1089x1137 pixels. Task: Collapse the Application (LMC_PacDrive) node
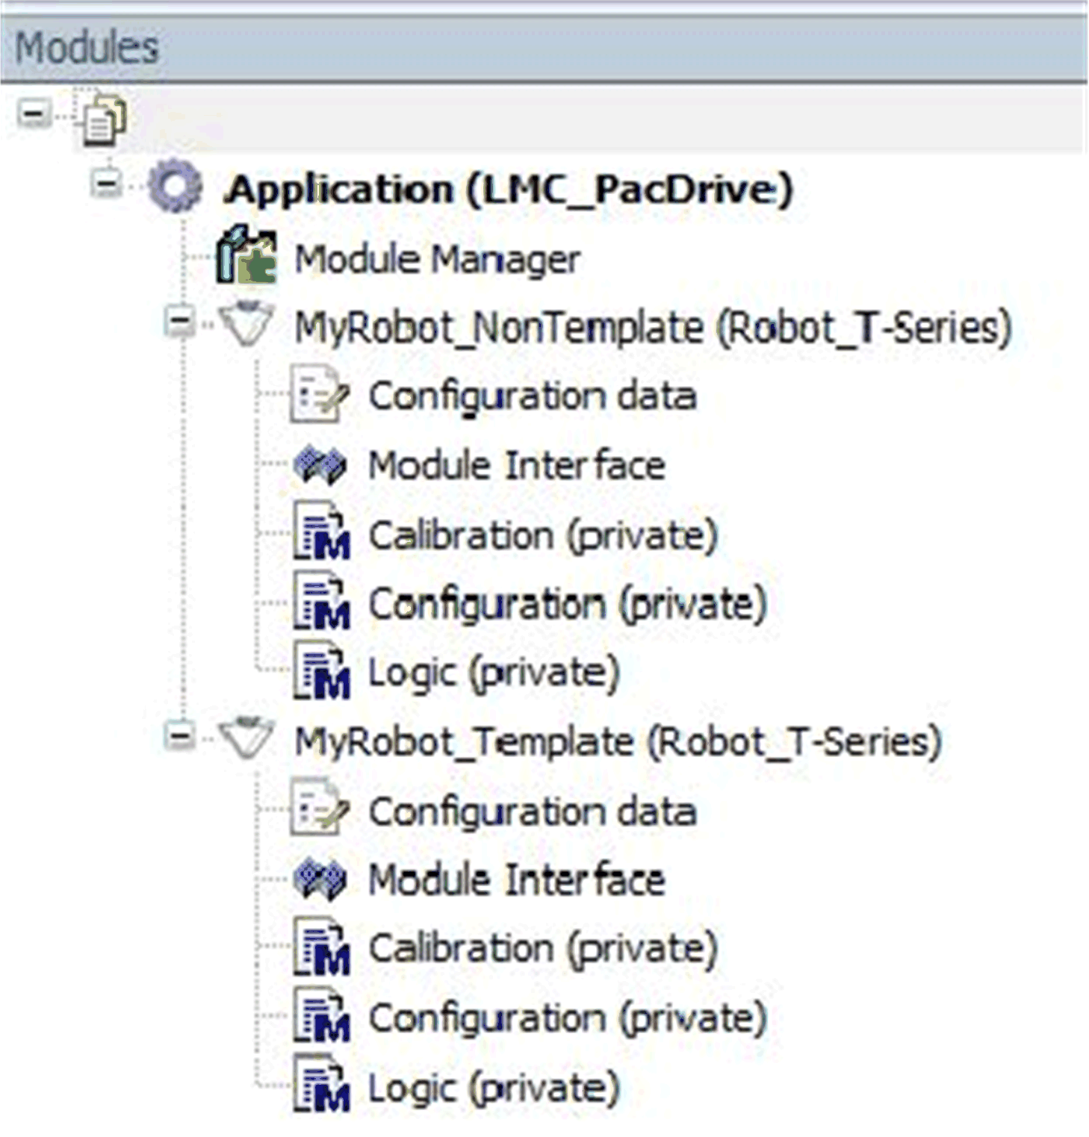[x=107, y=183]
